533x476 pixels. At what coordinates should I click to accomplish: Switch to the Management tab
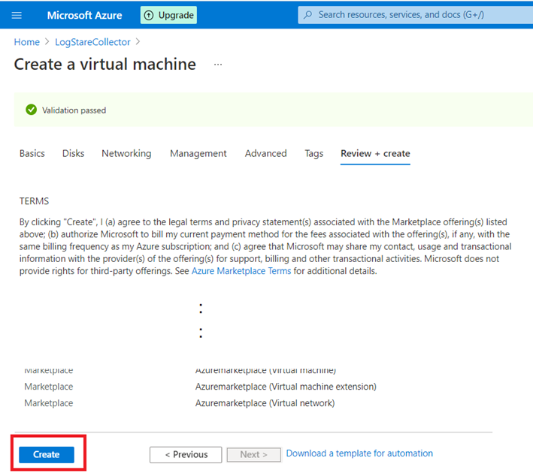pos(198,153)
